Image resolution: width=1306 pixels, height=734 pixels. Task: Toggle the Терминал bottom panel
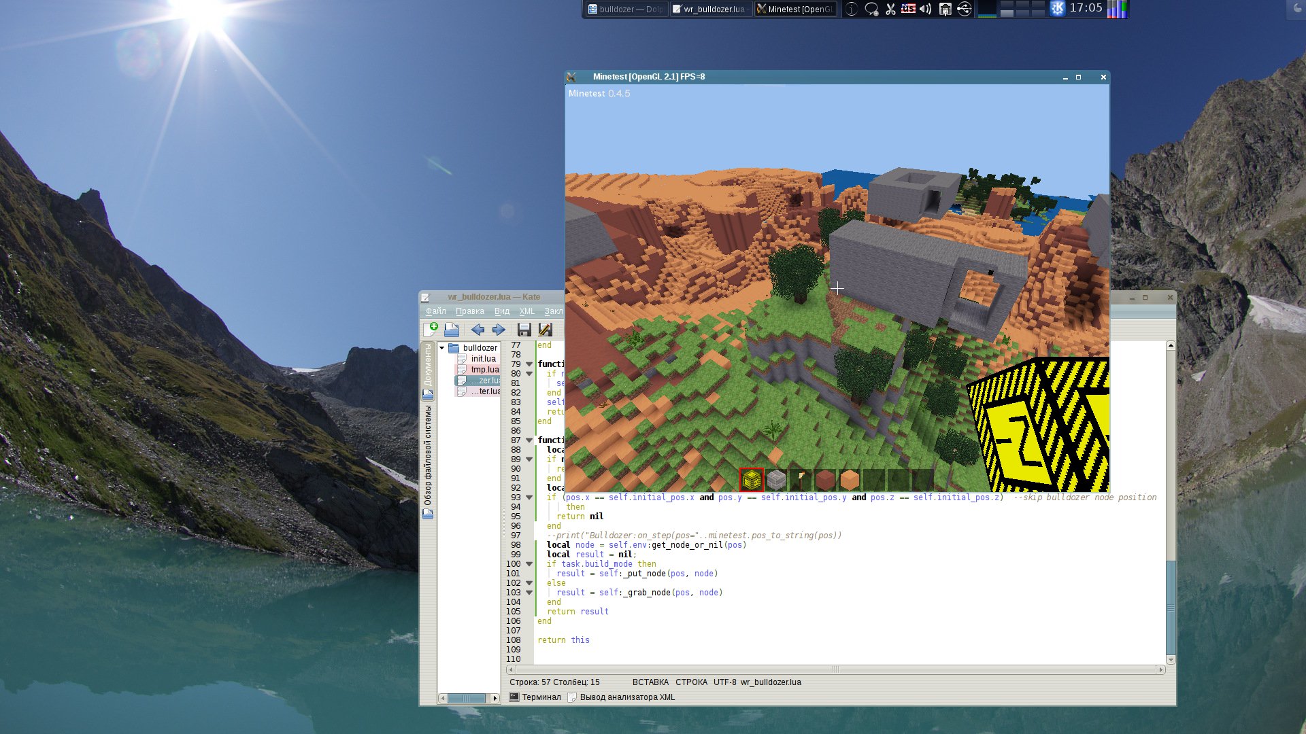pos(535,697)
